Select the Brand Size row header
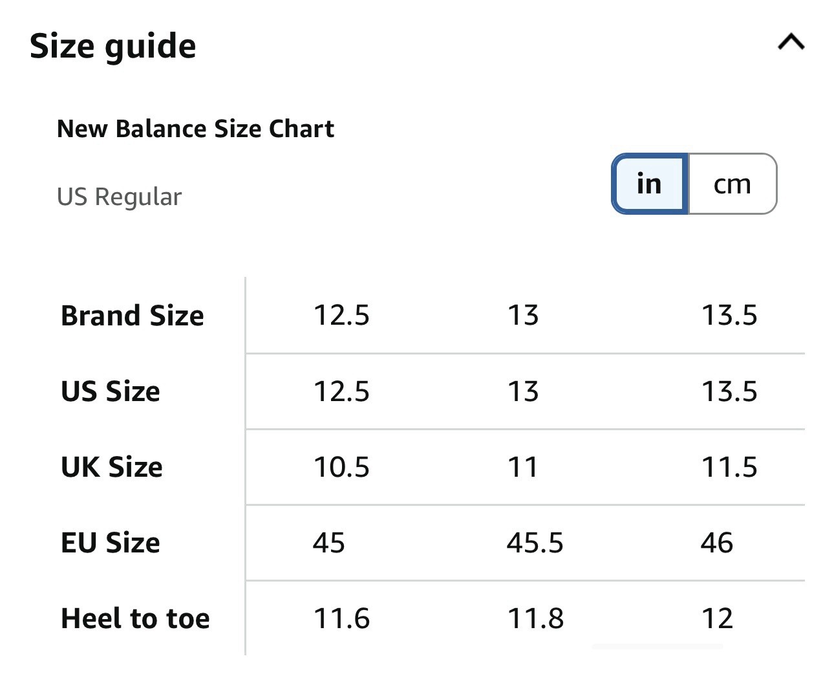834x676 pixels. [x=133, y=316]
